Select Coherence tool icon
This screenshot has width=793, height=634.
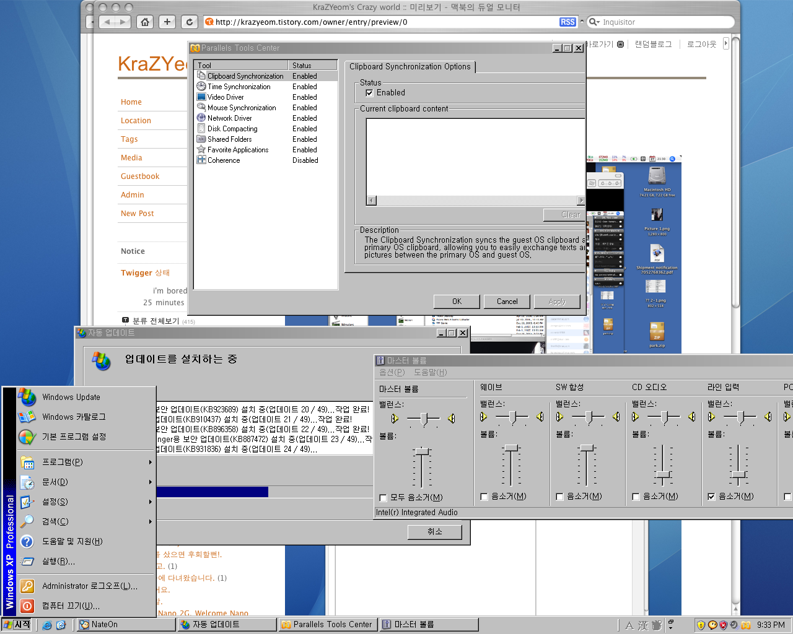tap(201, 160)
